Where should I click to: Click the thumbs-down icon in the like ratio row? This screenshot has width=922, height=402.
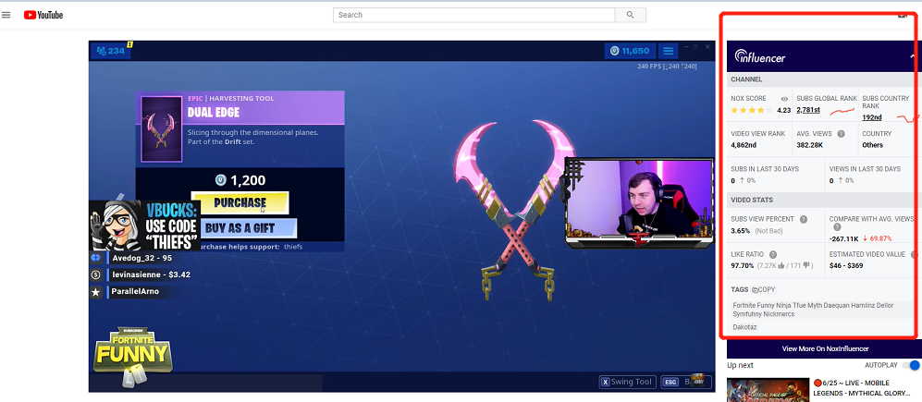click(806, 265)
